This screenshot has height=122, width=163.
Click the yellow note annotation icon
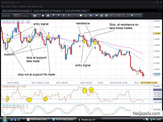[x=81, y=16]
